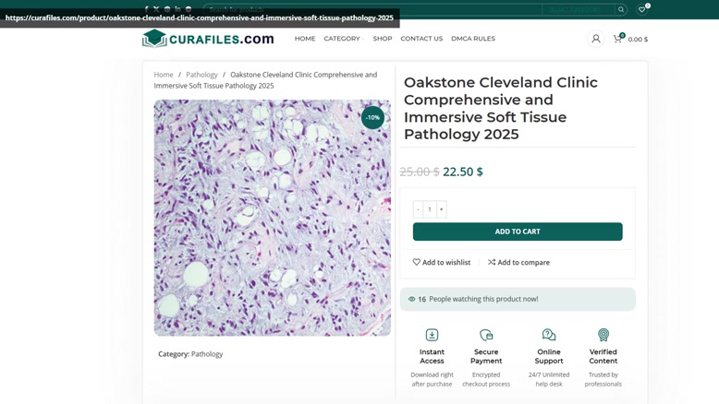
Task: Click the X (Twitter) social icon
Action: pos(156,8)
